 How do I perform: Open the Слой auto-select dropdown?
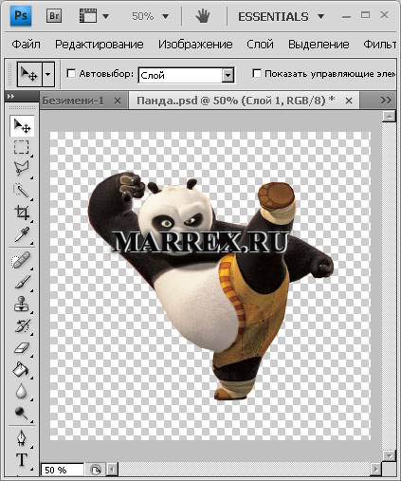tap(186, 75)
